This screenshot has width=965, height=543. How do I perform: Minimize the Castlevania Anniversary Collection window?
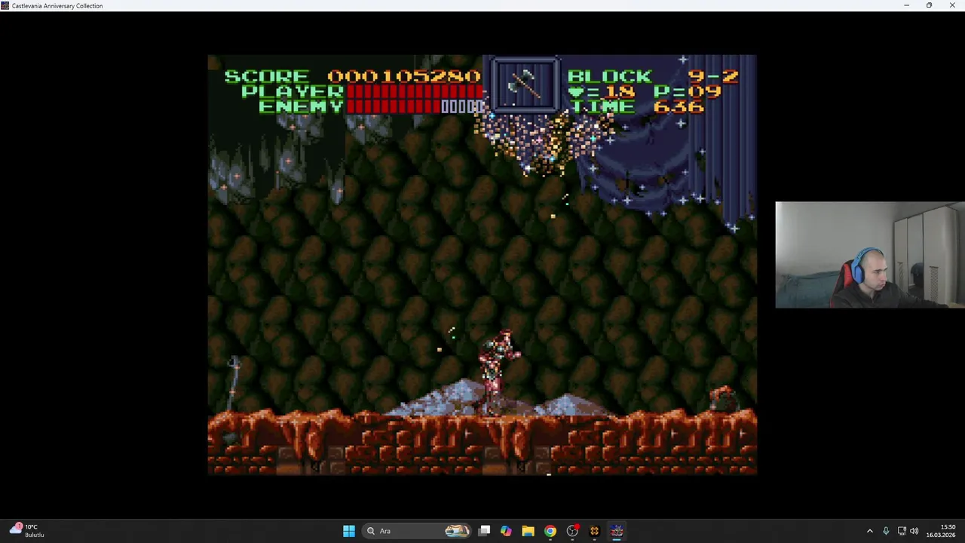point(906,5)
